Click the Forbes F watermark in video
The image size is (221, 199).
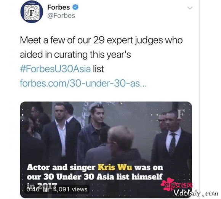(x=181, y=114)
